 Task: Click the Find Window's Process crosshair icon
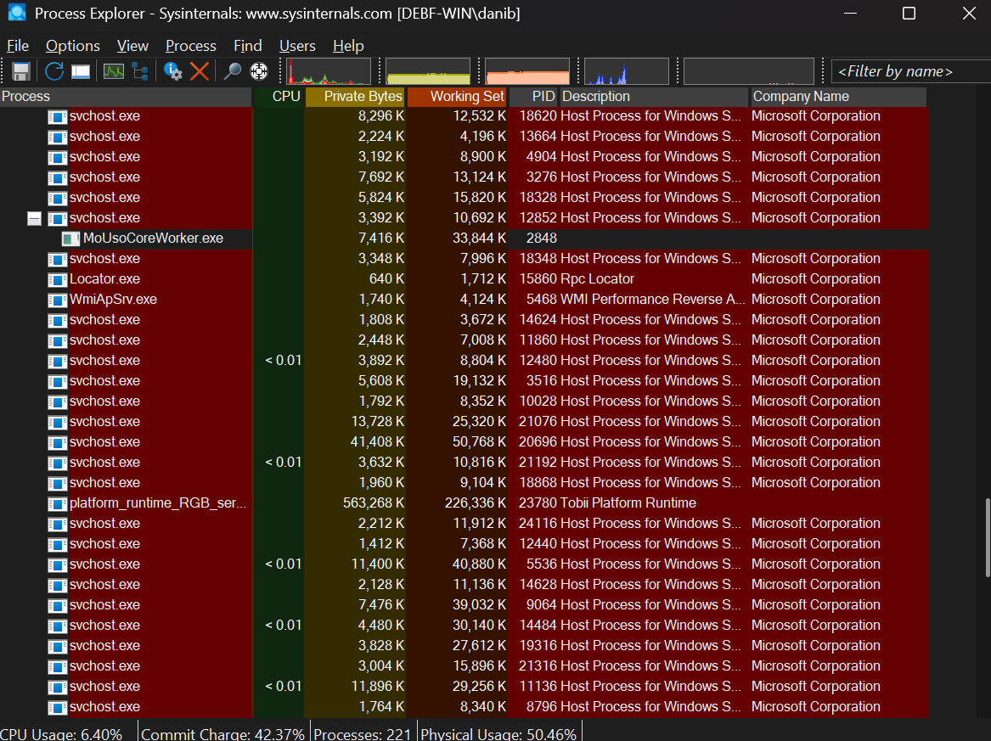[259, 71]
